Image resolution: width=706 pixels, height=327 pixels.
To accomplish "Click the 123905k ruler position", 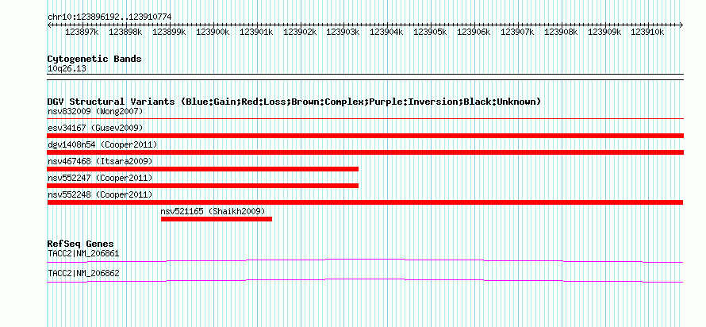I will point(431,33).
